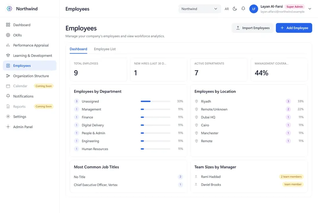Click the 'No Title' job title row

[128, 177]
